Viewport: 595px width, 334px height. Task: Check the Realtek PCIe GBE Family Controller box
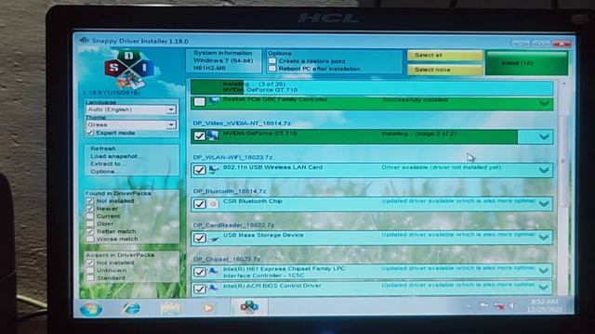[200, 101]
